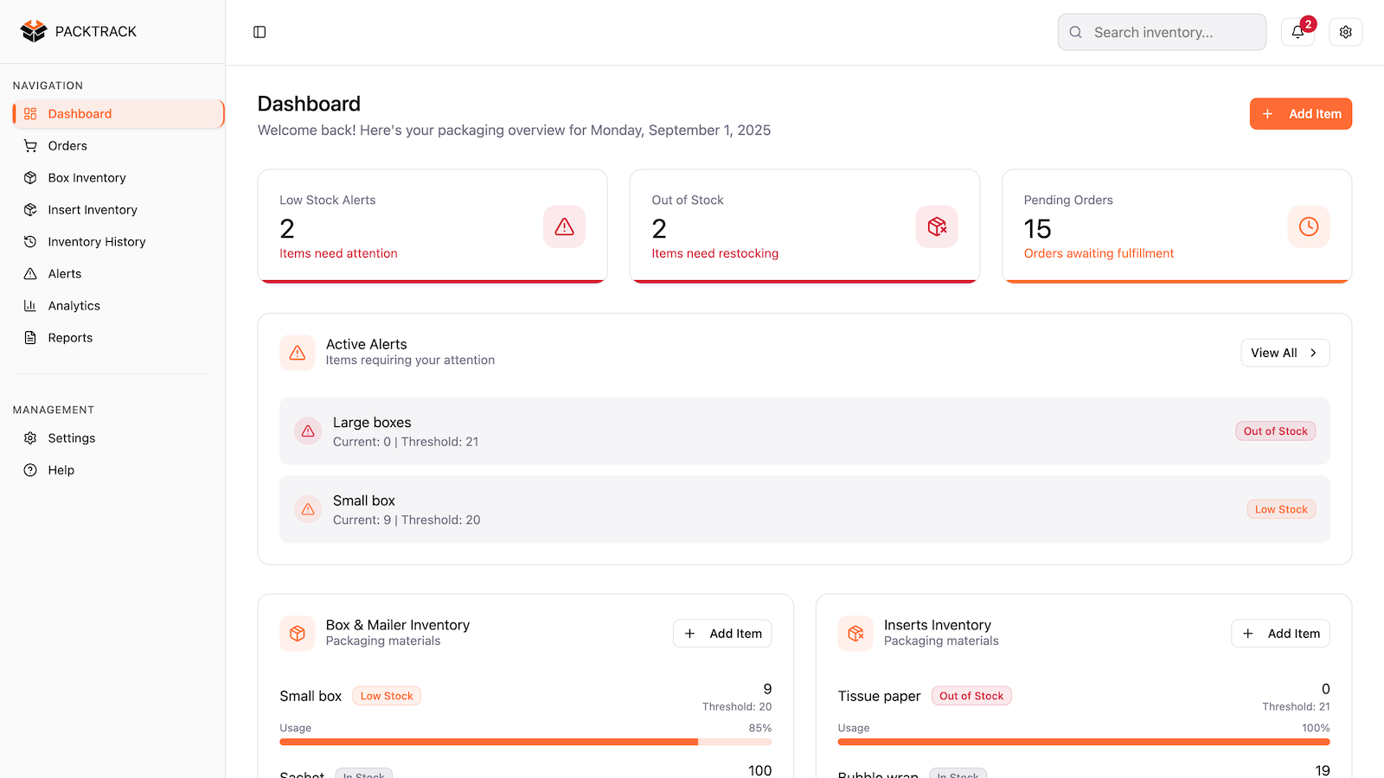Click the Out of Stock package icon
This screenshot has width=1384, height=778.
click(x=937, y=226)
